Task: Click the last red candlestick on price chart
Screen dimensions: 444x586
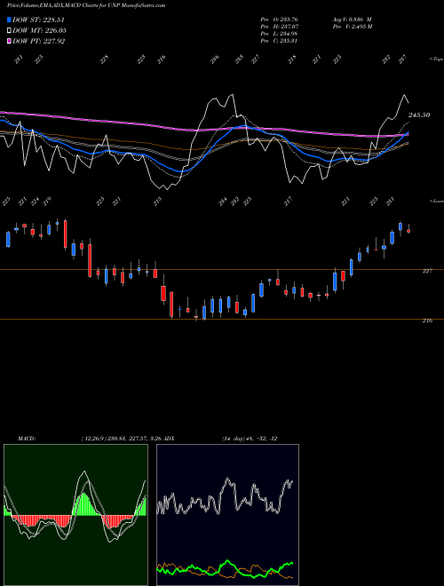Action: tap(408, 231)
